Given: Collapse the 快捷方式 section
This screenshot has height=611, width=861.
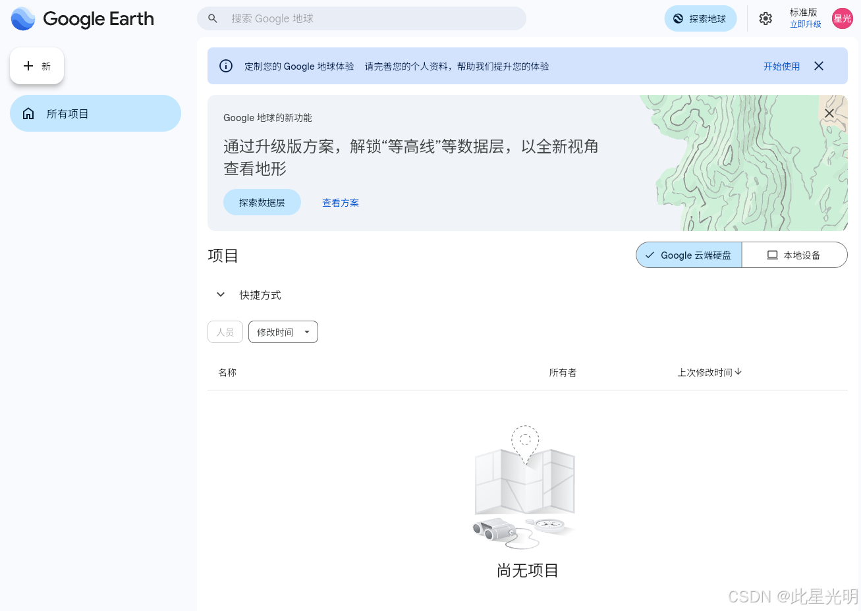Looking at the screenshot, I should (221, 294).
